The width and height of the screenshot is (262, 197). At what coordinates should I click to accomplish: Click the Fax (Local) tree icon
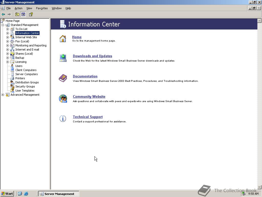12,41
